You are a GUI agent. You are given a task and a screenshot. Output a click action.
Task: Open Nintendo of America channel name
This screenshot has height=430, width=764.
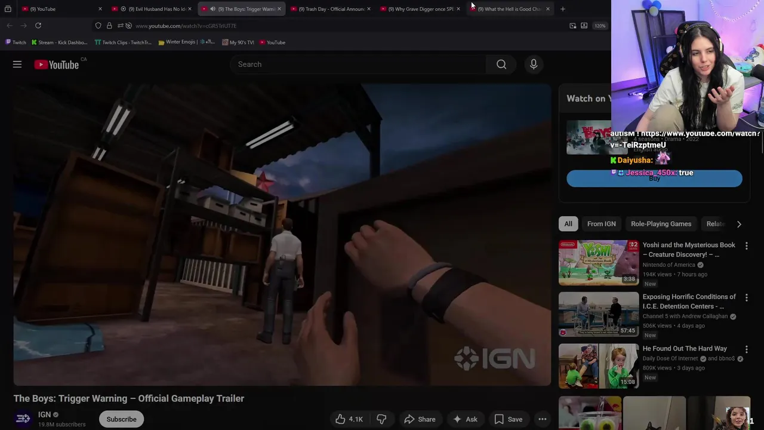click(x=668, y=265)
